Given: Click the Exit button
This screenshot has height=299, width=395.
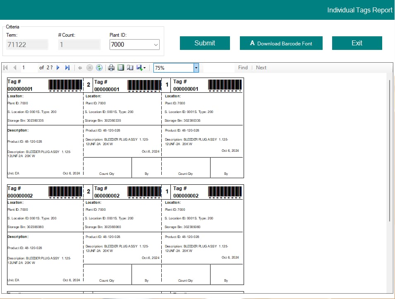Looking at the screenshot, I should (x=357, y=43).
